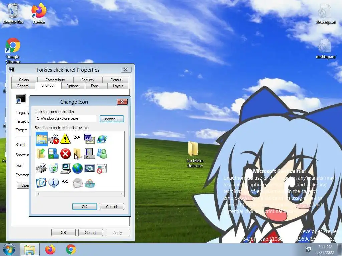Click Cancel in Forkies Properties window
This screenshot has height=256, width=342.
[x=91, y=232]
